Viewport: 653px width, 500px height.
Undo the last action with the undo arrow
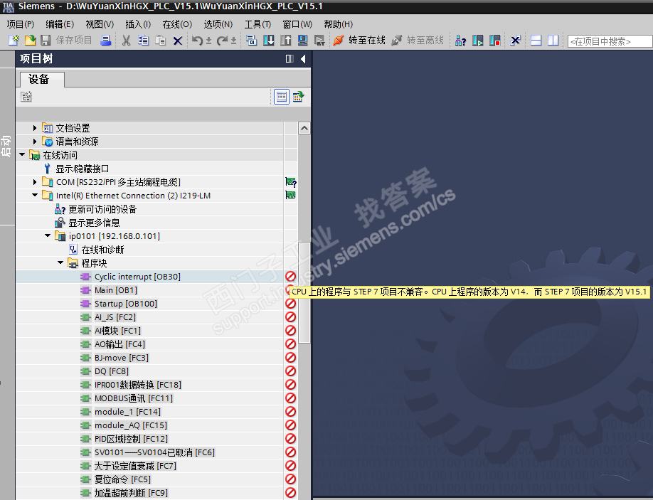198,41
